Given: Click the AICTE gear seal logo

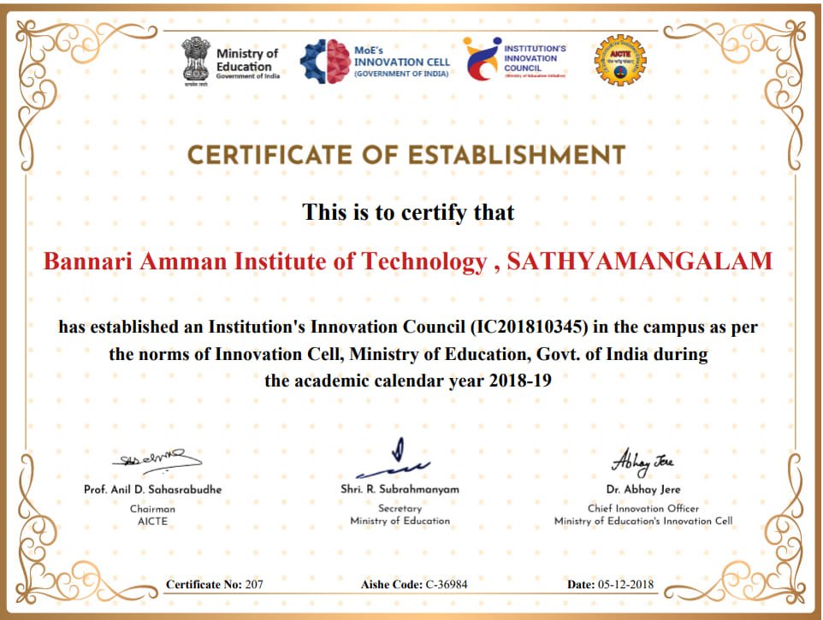Looking at the screenshot, I should click(x=620, y=61).
